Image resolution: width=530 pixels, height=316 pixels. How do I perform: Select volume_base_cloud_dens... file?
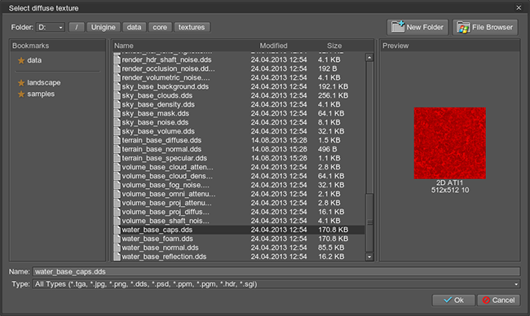[239, 176]
